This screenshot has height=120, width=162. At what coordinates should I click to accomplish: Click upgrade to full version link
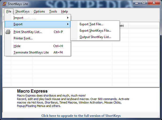click(81, 116)
